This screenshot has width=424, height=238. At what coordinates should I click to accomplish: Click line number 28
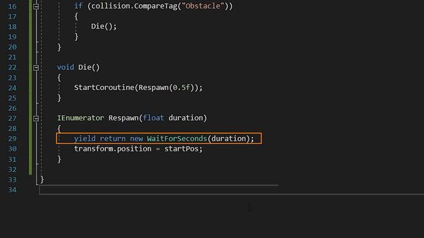click(12, 128)
